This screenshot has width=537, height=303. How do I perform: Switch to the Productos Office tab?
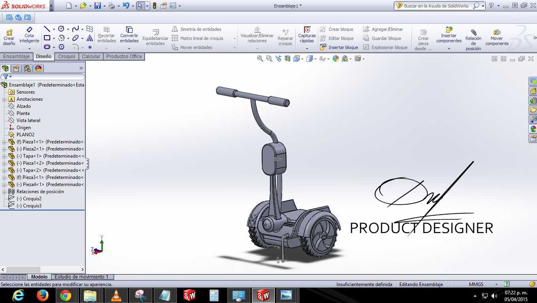pos(124,56)
